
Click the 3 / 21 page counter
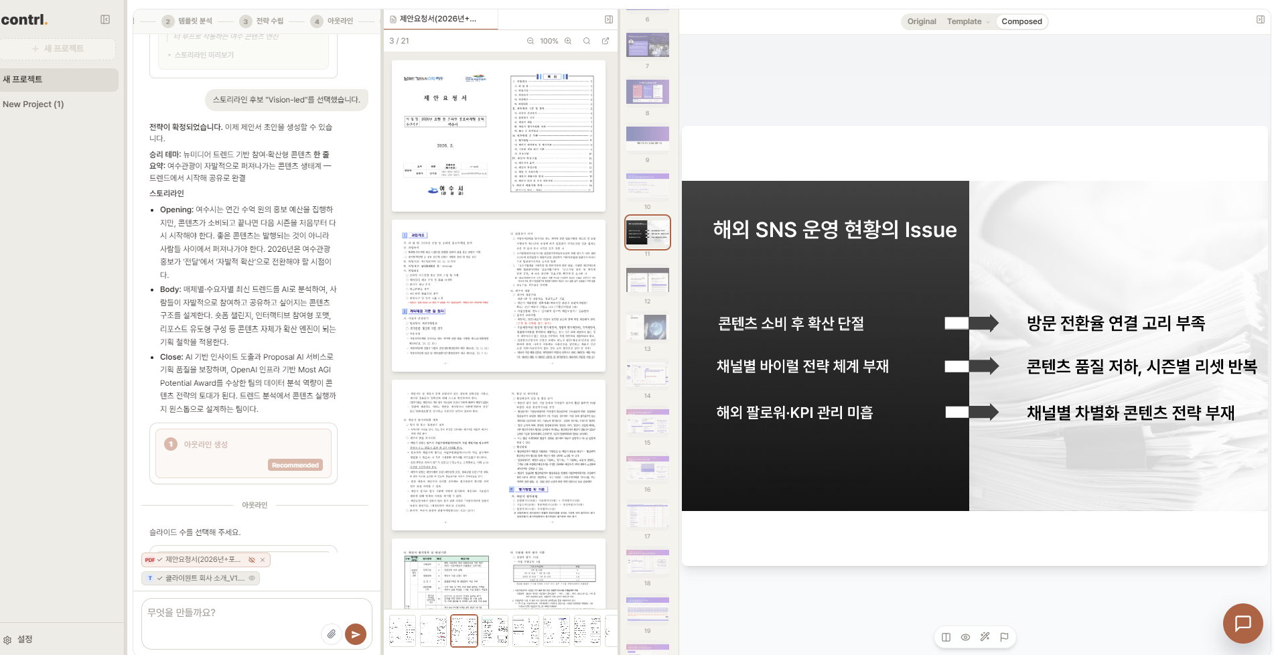tap(399, 41)
